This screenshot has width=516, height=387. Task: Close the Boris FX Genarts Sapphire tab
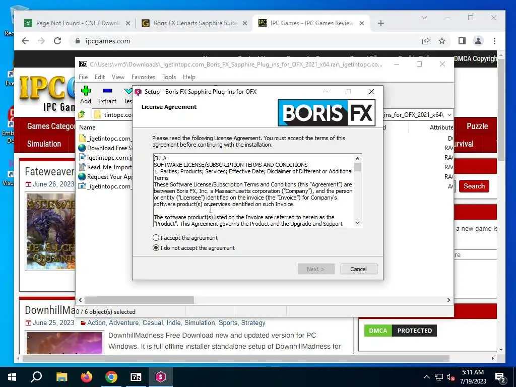pos(245,23)
